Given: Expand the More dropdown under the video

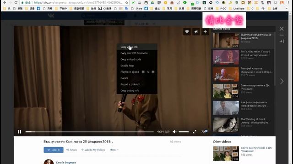Looking at the screenshot, I should (x=114, y=150).
